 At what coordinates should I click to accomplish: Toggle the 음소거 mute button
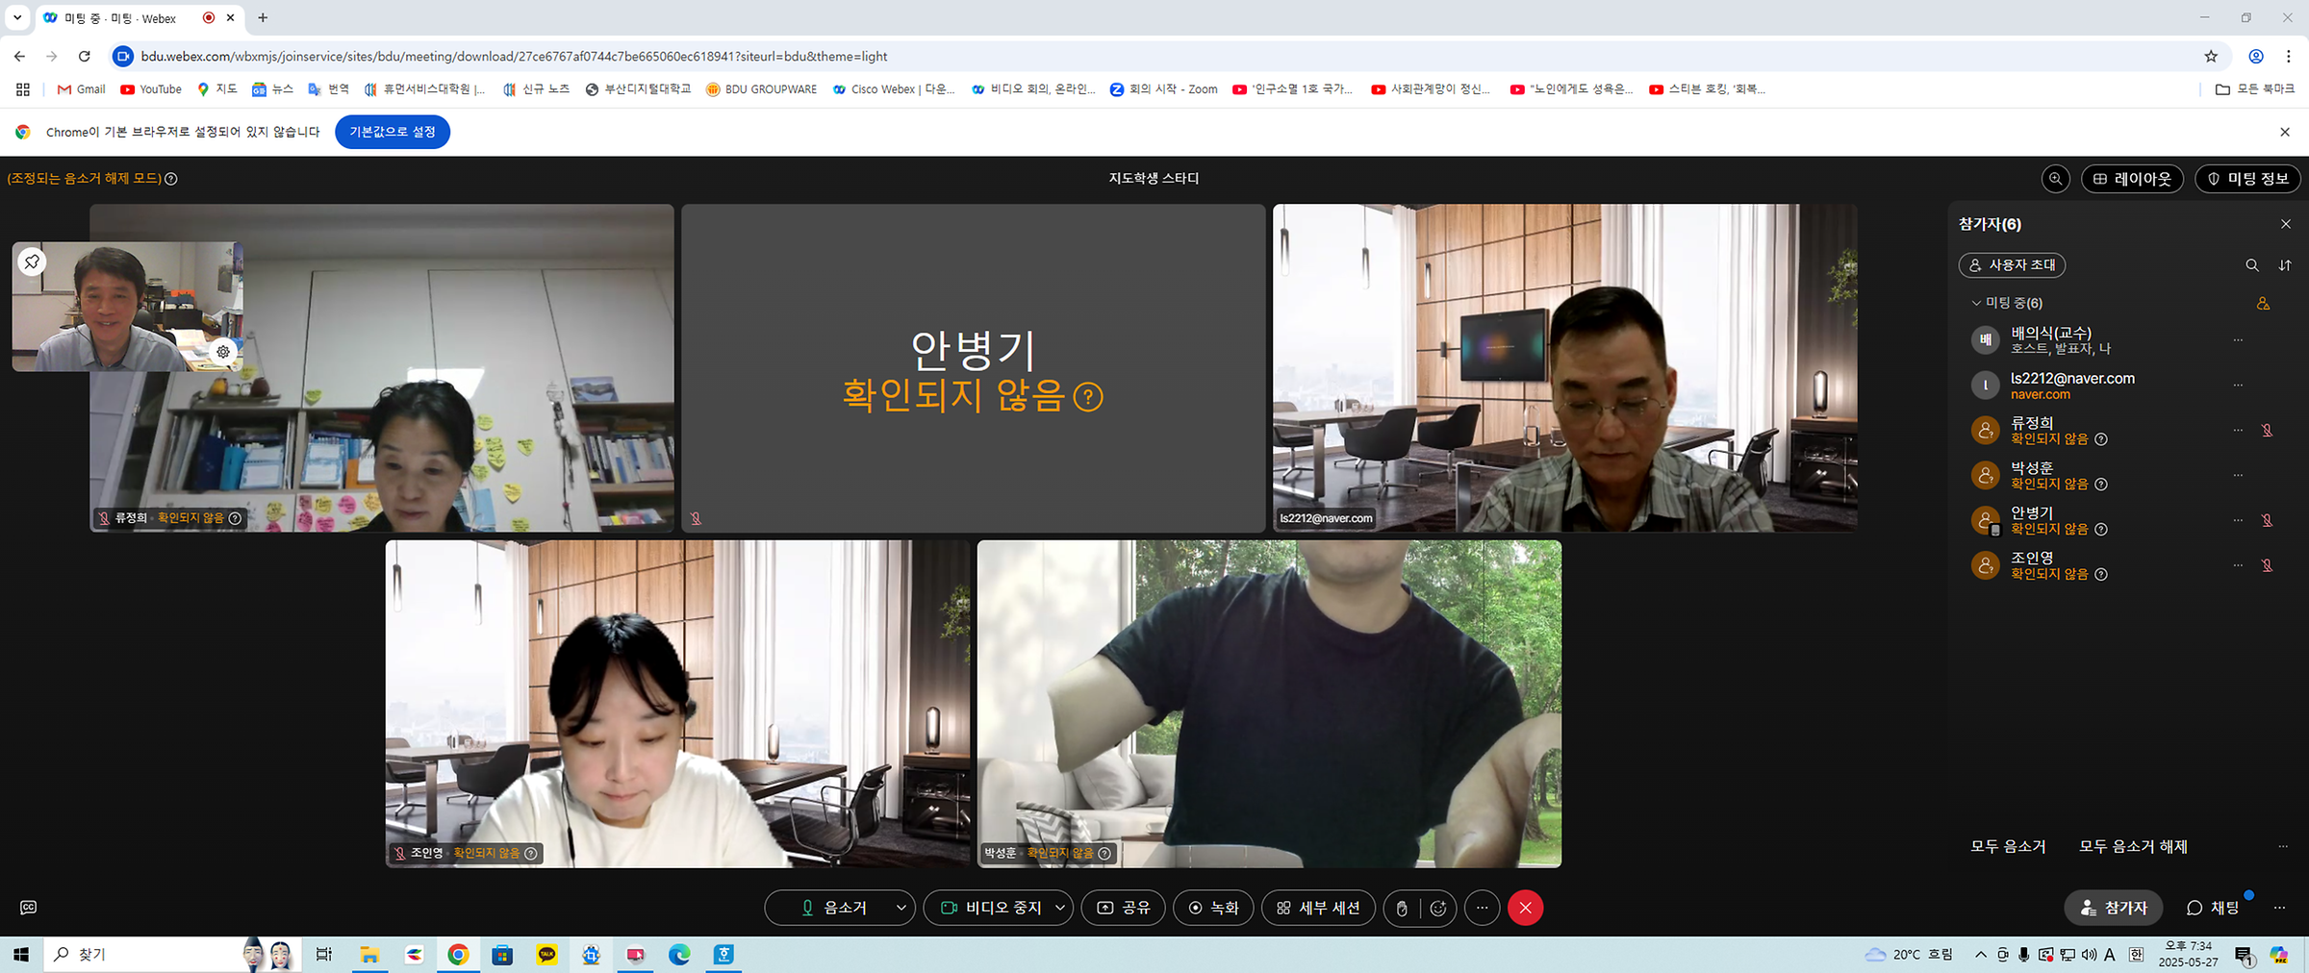click(x=833, y=908)
